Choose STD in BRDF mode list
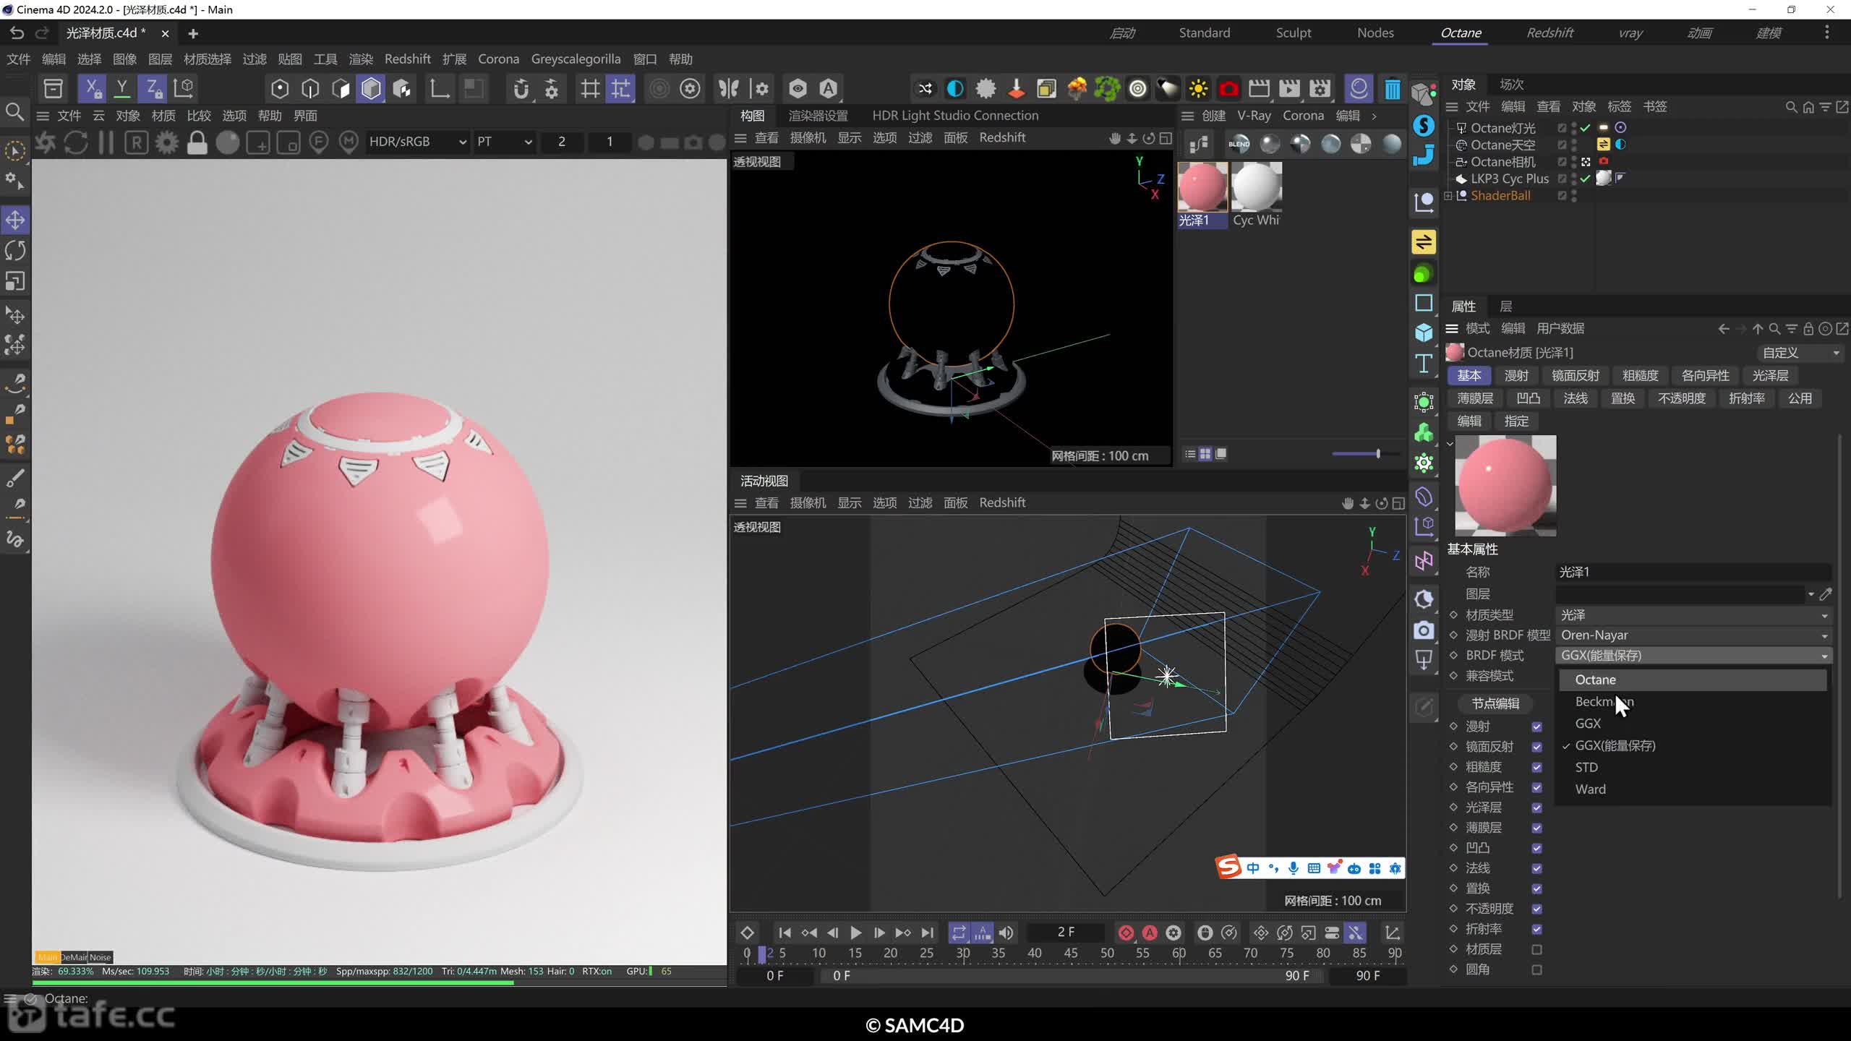The height and width of the screenshot is (1041, 1851). click(1693, 767)
